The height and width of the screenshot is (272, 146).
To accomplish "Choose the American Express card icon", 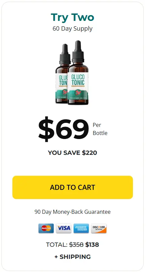I will (81, 228).
